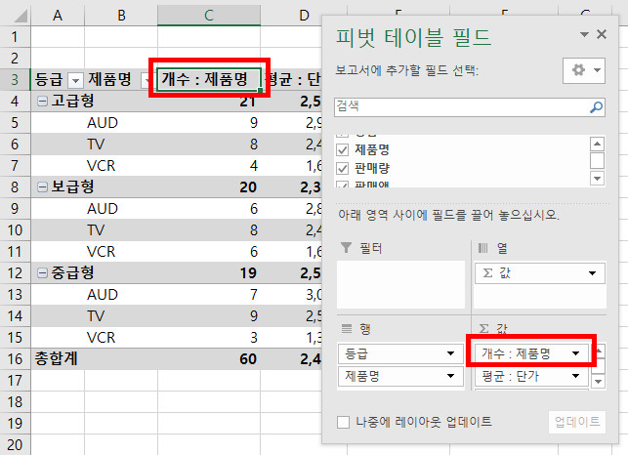Click the 업데이트 button
The image size is (628, 455).
click(x=576, y=422)
